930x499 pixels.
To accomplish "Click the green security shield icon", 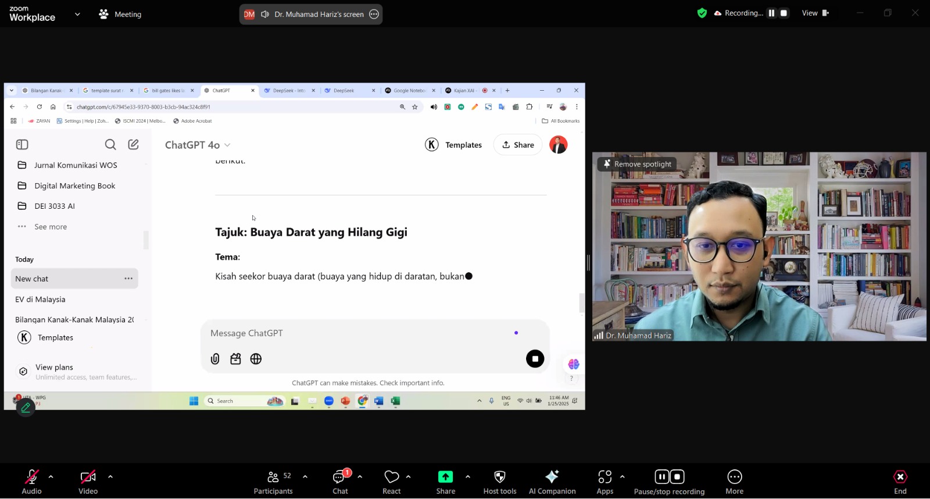I will pos(702,13).
